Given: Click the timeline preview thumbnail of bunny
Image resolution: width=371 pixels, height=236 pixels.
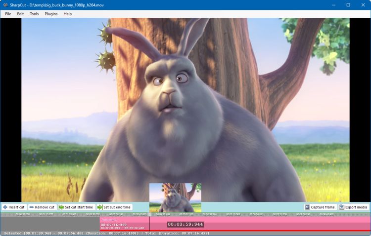Looking at the screenshot, I should tap(175, 197).
